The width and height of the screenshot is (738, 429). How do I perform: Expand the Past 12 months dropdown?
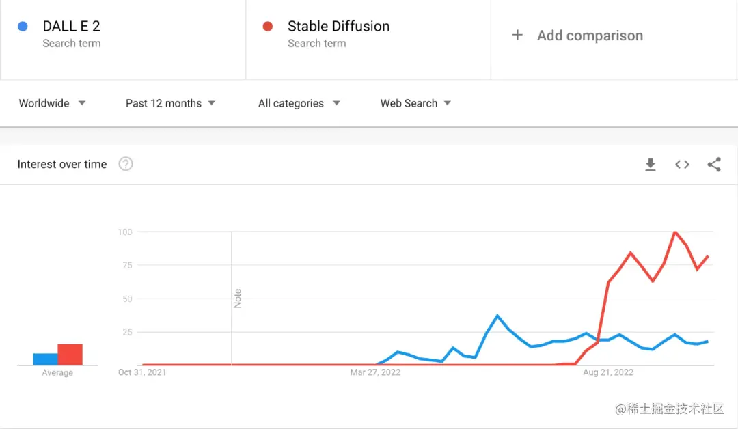[170, 103]
